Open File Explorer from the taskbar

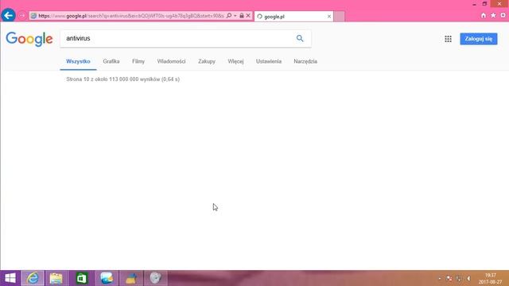[56, 278]
